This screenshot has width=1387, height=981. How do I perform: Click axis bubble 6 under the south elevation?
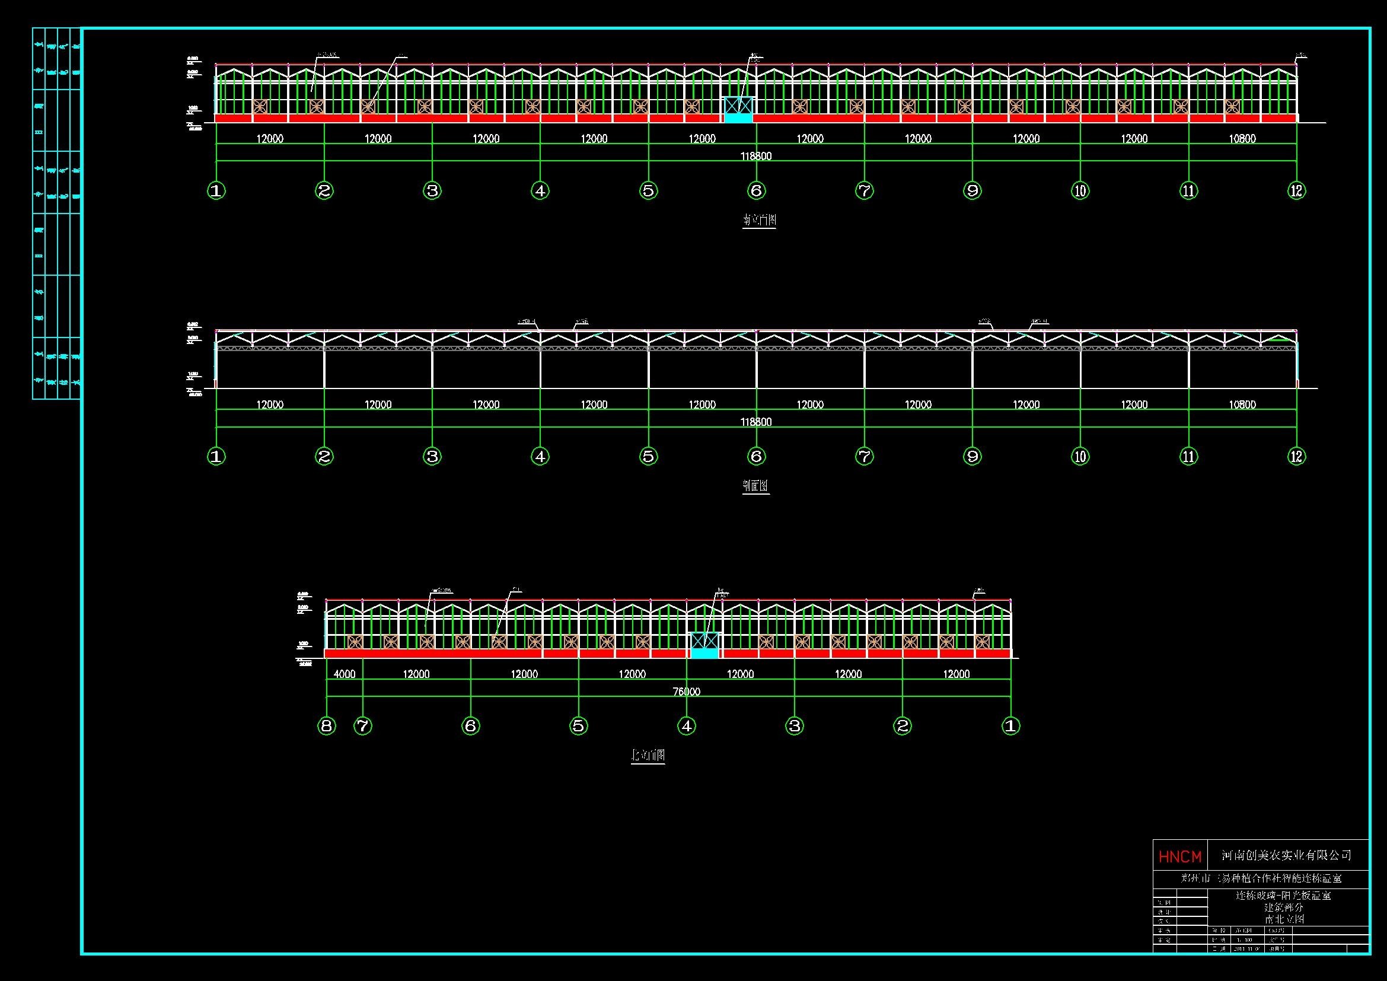[x=756, y=191]
